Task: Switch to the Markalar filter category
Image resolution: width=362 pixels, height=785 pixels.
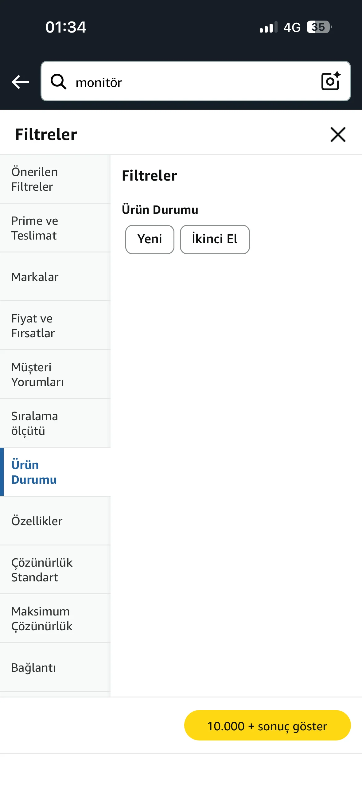Action: coord(55,277)
